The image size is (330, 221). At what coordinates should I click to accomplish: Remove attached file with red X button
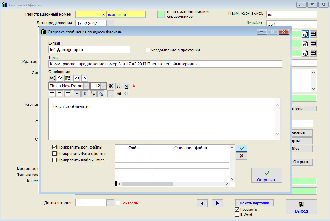(241, 156)
